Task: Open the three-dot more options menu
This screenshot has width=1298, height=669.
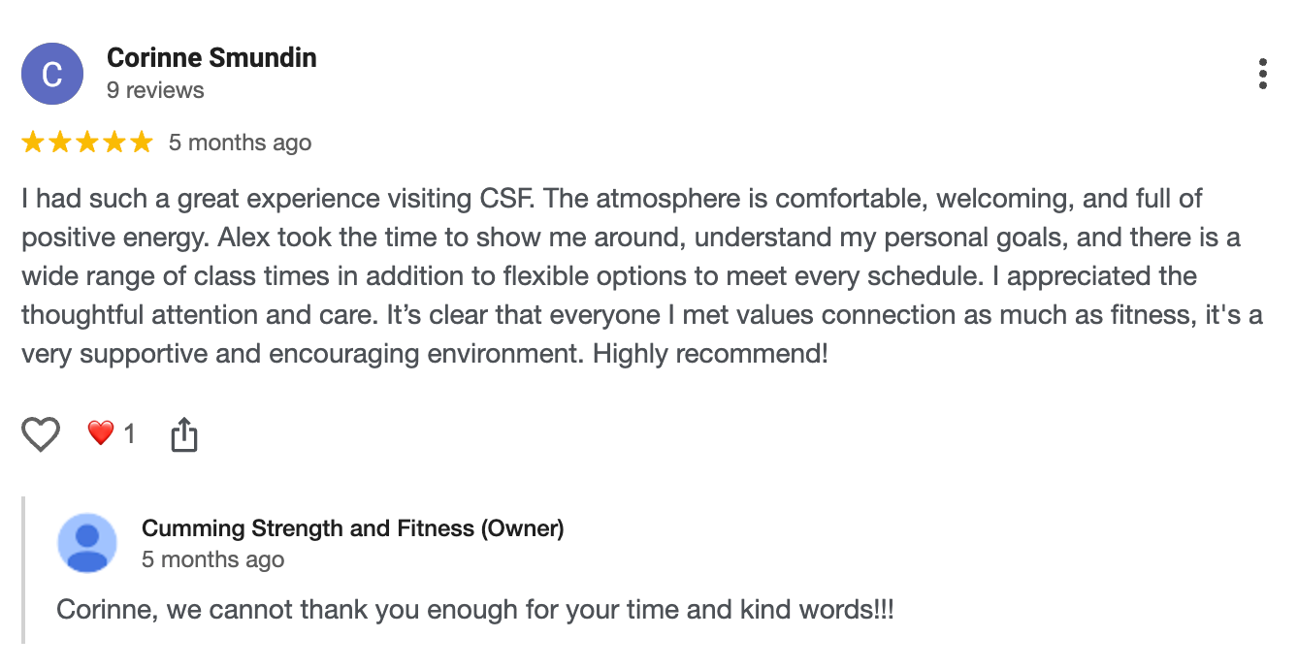Action: 1262,74
